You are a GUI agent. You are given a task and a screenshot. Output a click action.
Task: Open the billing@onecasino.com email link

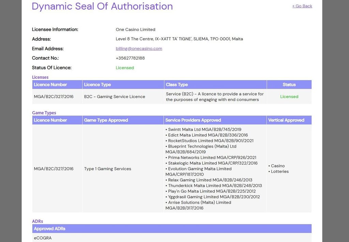(139, 48)
